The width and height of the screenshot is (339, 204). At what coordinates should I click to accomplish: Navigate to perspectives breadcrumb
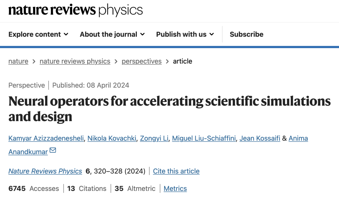[x=142, y=61]
